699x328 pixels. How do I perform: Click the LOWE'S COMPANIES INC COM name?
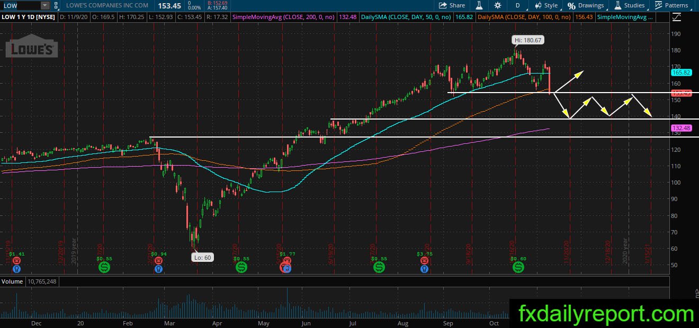(107, 5)
